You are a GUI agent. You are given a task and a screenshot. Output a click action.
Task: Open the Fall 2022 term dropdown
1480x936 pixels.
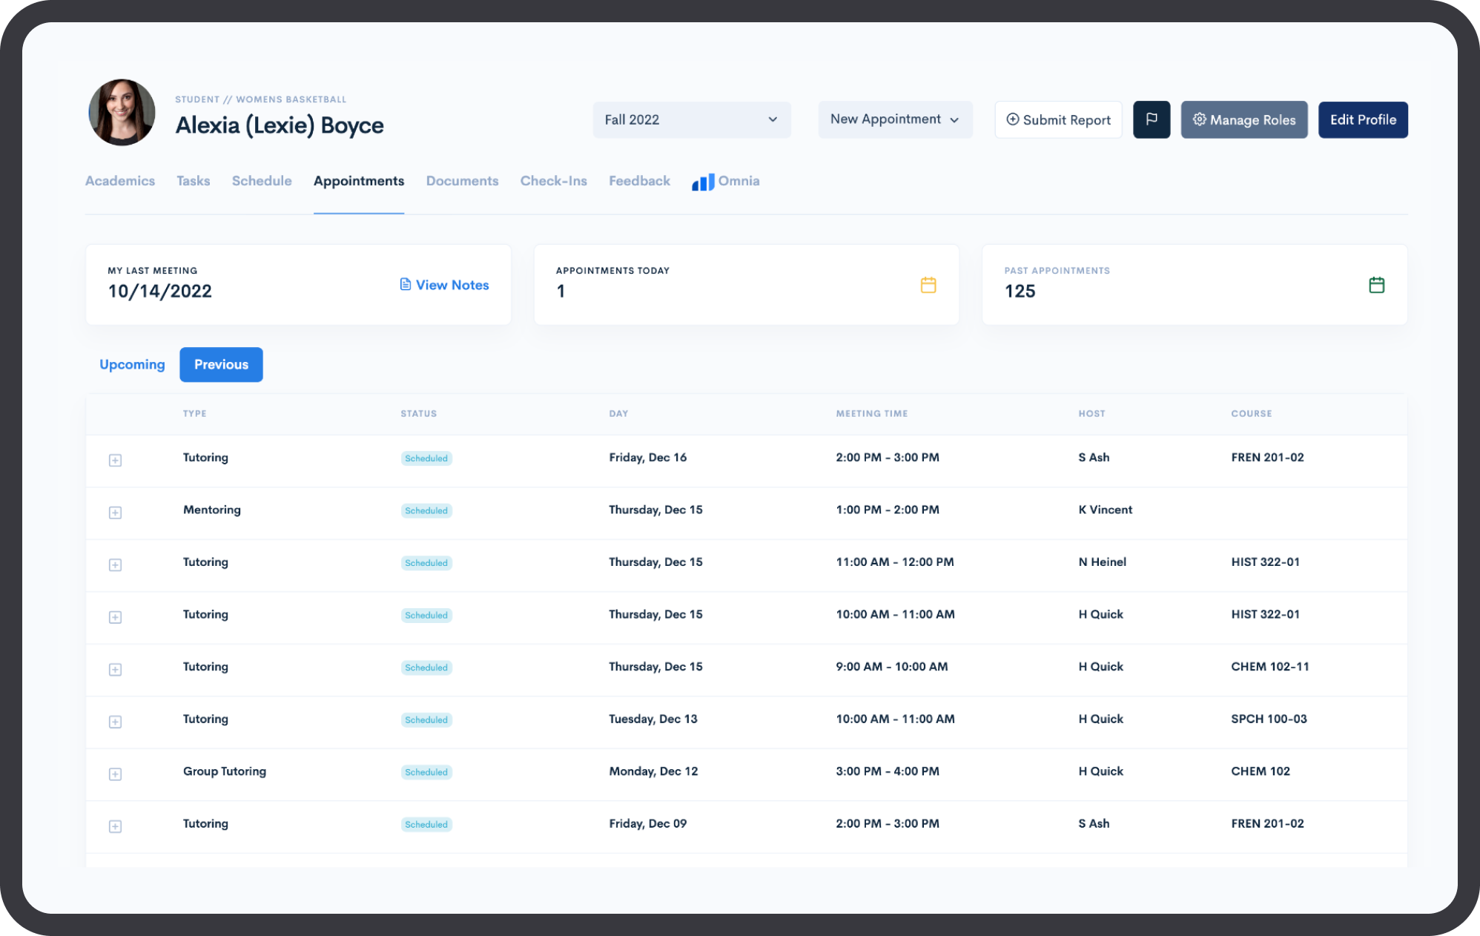pyautogui.click(x=691, y=119)
